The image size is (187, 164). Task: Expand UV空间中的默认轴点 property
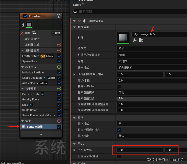pos(74,74)
